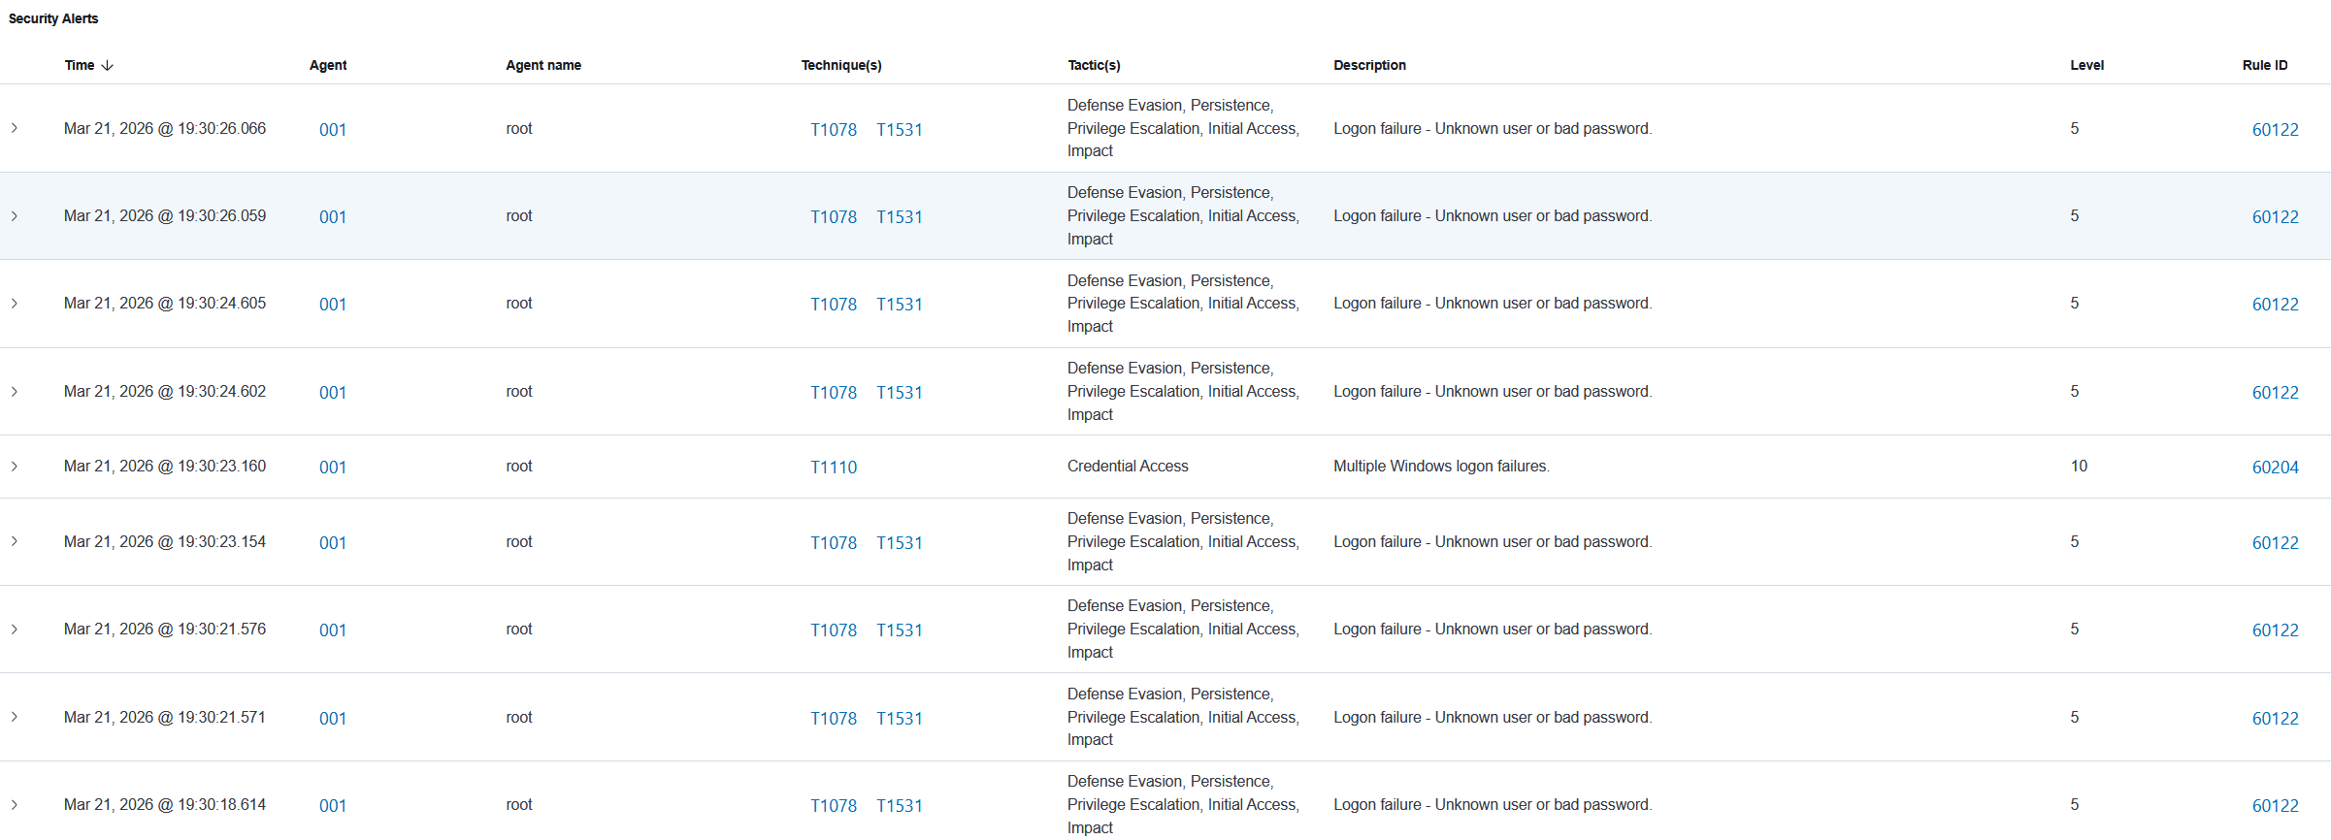The height and width of the screenshot is (840, 2331).
Task: Open technique T1110 link
Action: pyautogui.click(x=834, y=468)
